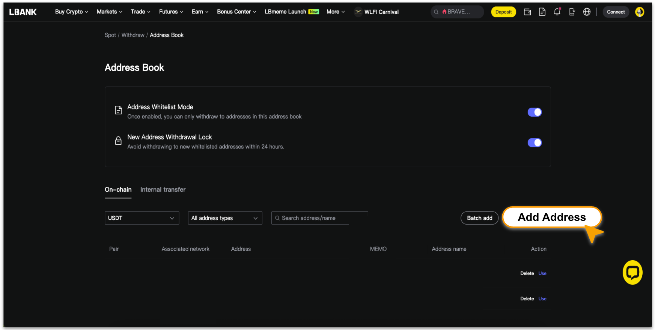Click the LBANK logo

click(x=23, y=12)
